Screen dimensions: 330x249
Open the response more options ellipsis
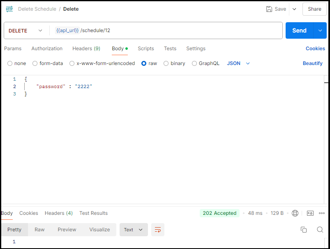click(322, 213)
